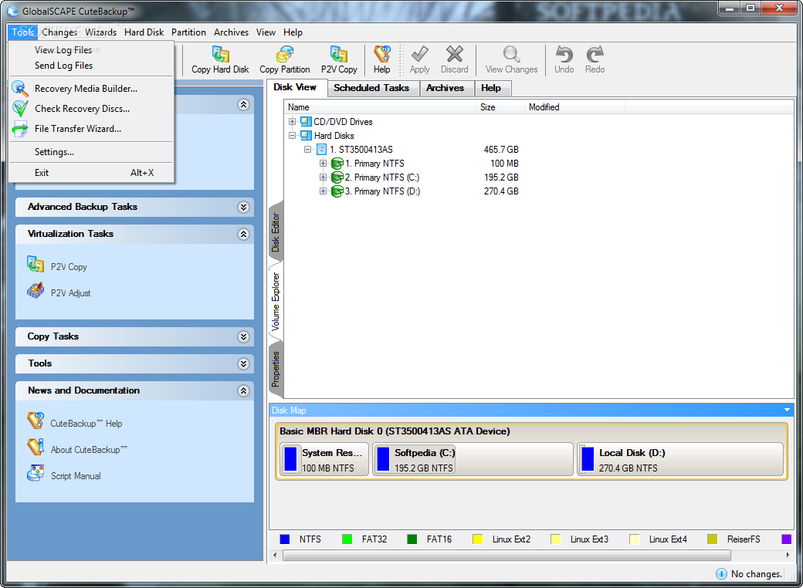803x588 pixels.
Task: Open the Disk Map dropdown arrow
Action: (787, 410)
